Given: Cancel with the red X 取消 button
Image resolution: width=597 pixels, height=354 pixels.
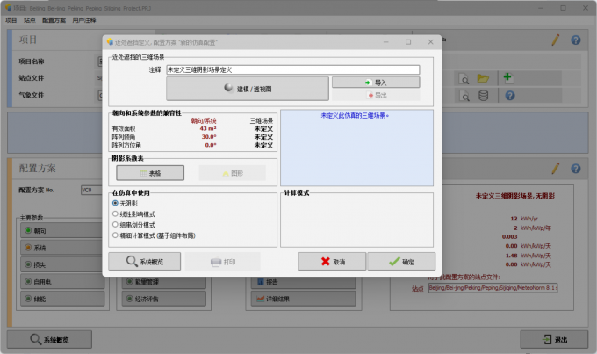Looking at the screenshot, I should (x=332, y=262).
